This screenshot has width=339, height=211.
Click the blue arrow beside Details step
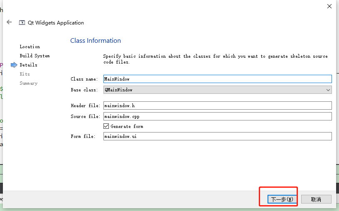(x=14, y=65)
